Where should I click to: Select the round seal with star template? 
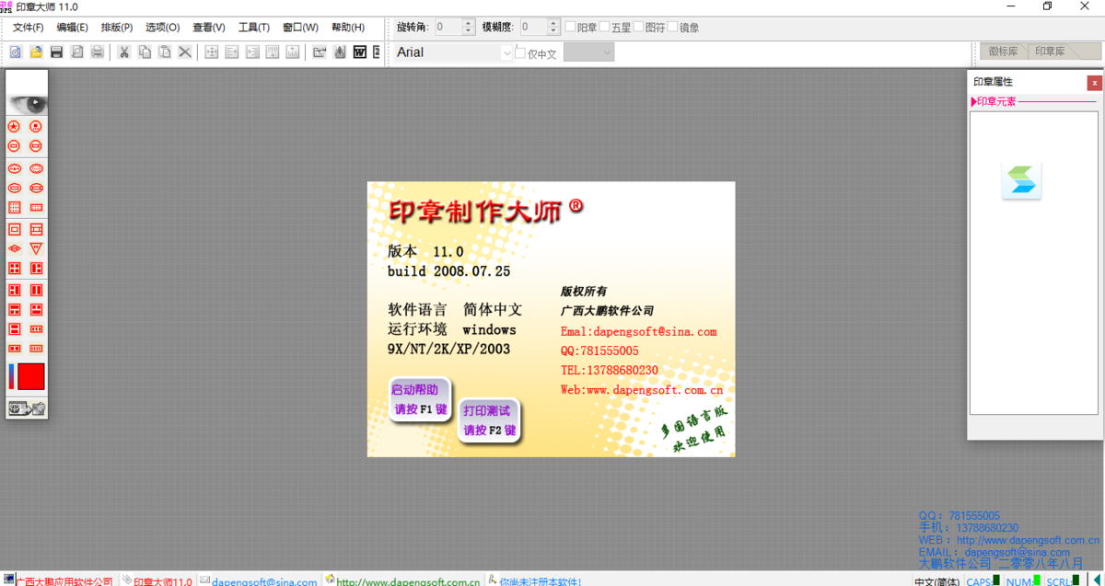point(15,126)
